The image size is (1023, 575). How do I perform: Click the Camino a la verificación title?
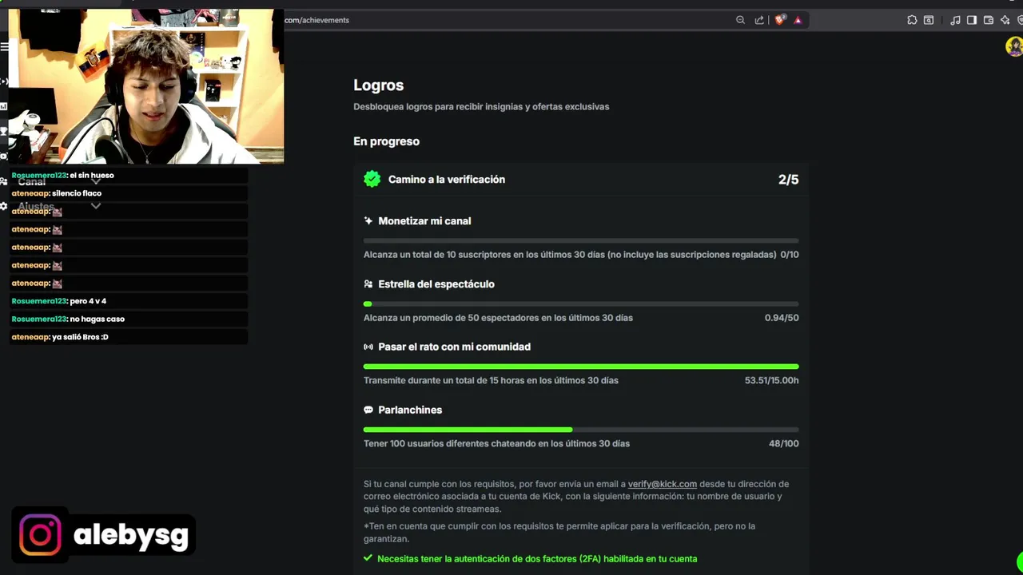(x=447, y=180)
